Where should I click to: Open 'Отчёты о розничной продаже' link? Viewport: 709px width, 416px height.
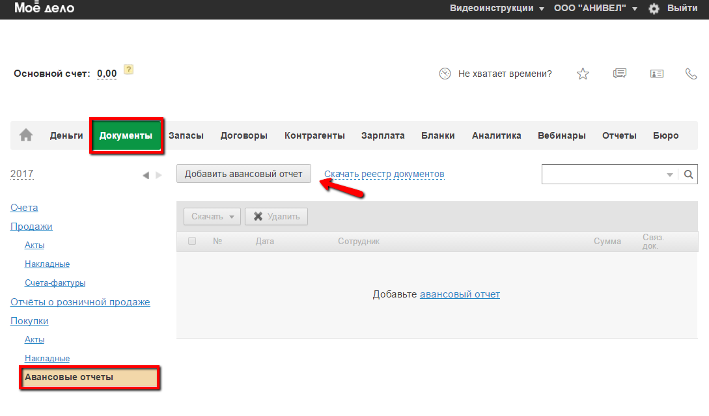[x=80, y=302]
